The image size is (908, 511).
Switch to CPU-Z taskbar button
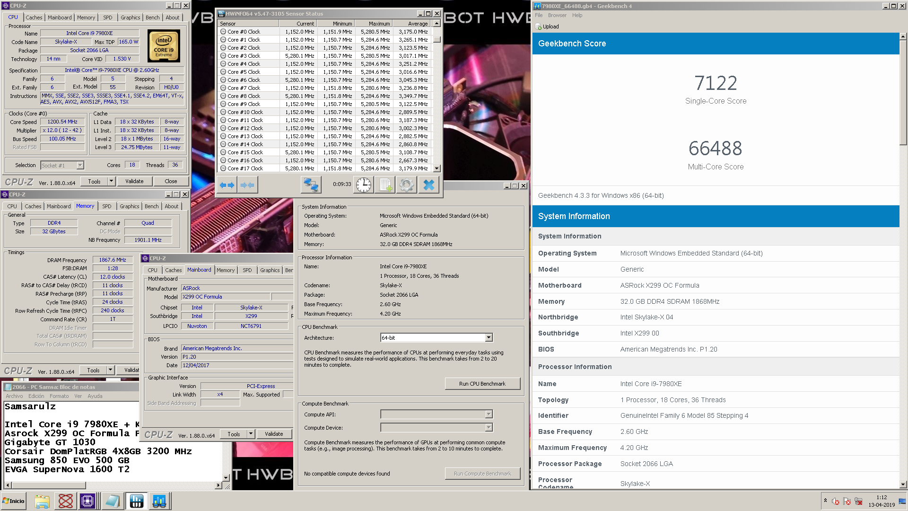(88, 501)
